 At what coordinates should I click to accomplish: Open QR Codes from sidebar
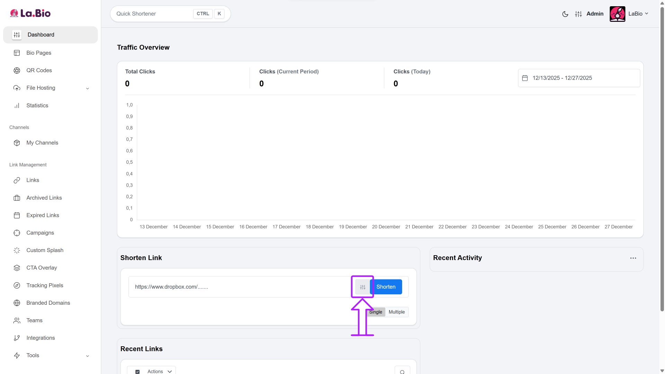click(39, 70)
